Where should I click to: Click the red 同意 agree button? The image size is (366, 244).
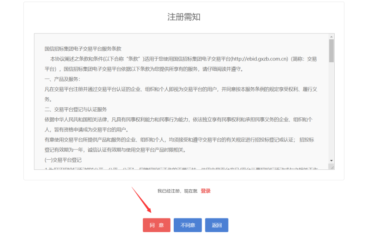156,225
